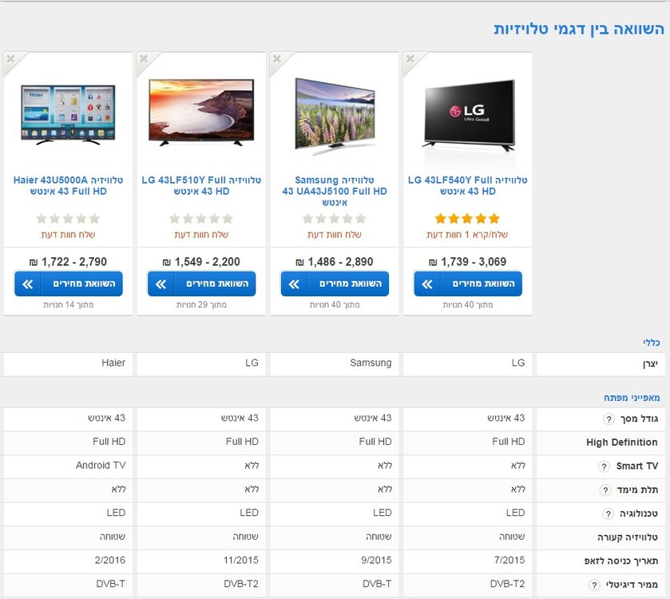
Task: Click שלח חוות דעת under Samsung TV
Action: click(x=334, y=235)
